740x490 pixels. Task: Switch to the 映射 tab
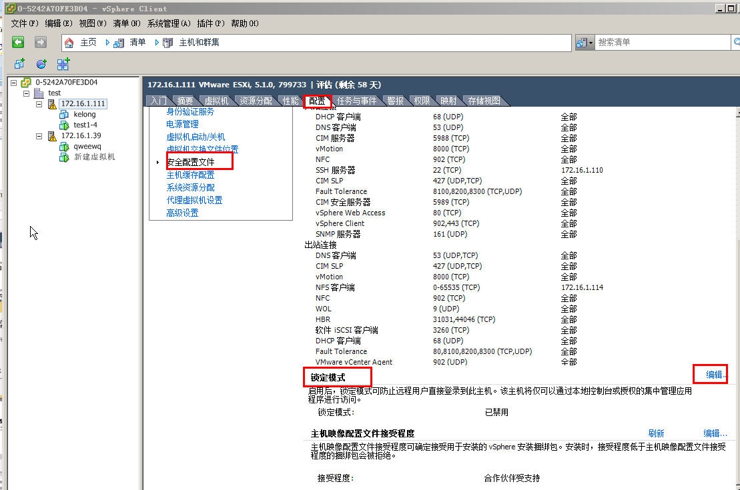click(448, 101)
